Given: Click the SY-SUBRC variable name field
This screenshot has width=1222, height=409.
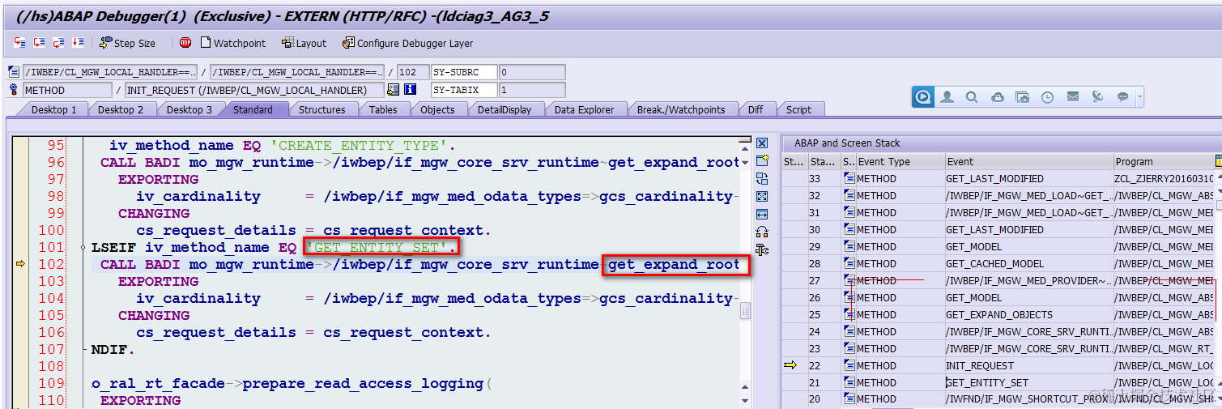Looking at the screenshot, I should [x=464, y=72].
